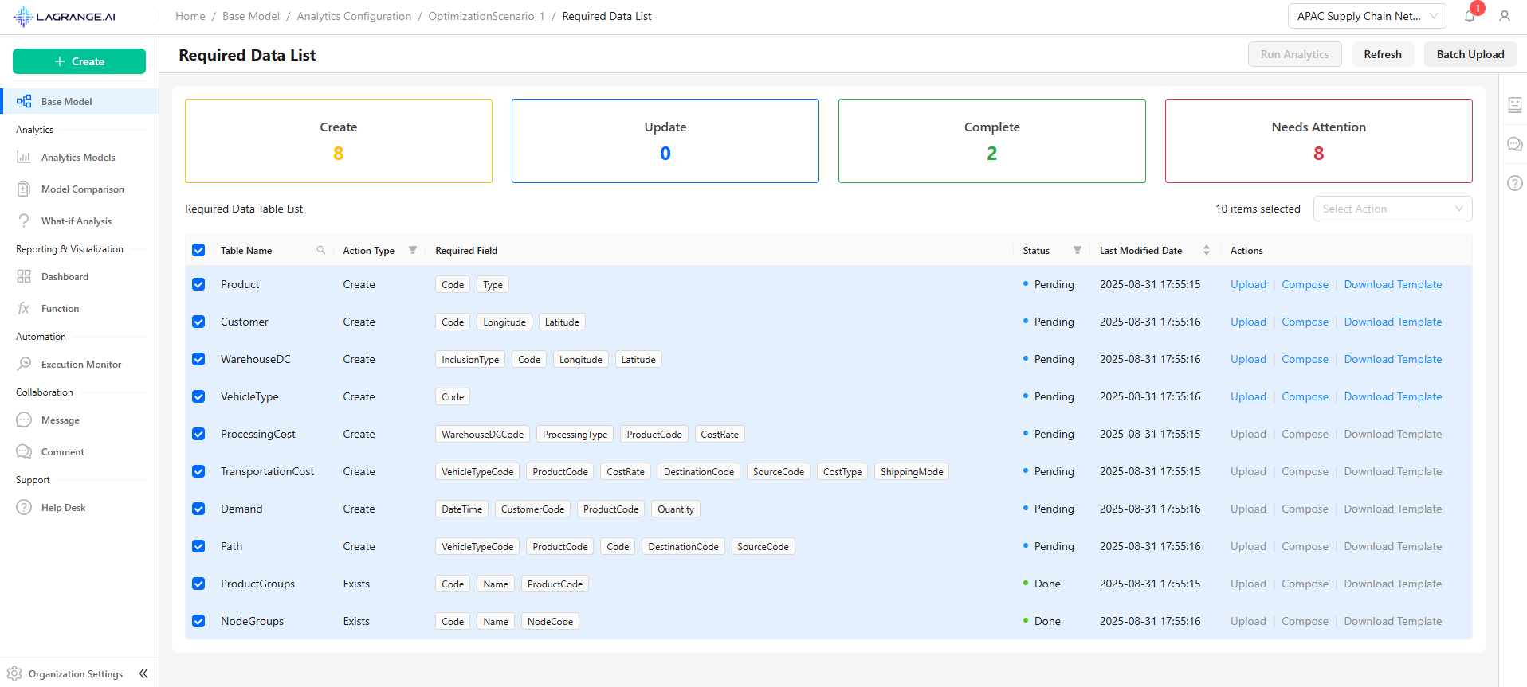Deselect the NodeGroups row checkbox
Image resolution: width=1527 pixels, height=687 pixels.
click(198, 621)
